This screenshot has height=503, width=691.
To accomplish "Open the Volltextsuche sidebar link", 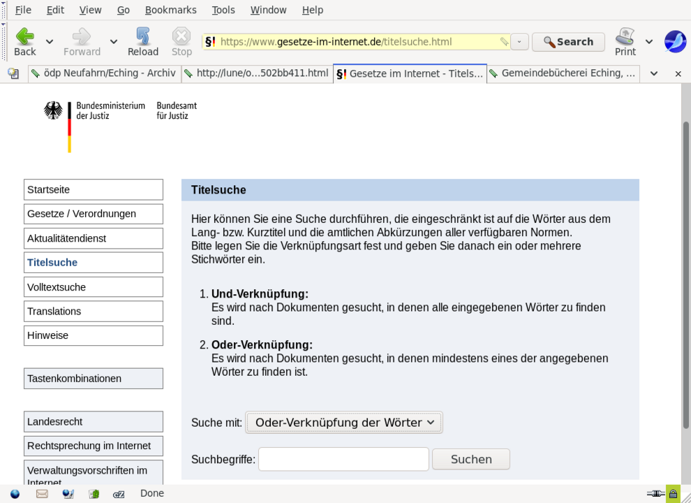I will (93, 287).
